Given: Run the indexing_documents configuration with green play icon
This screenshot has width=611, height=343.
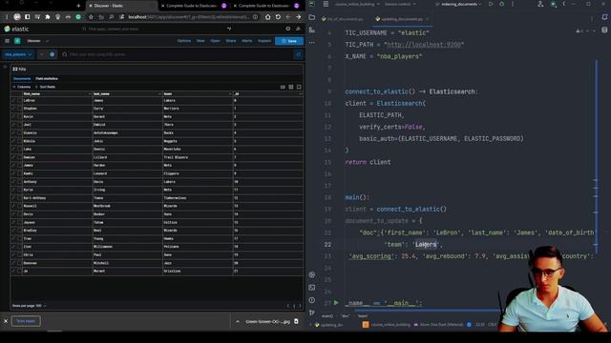Looking at the screenshot, I should tap(491, 4).
